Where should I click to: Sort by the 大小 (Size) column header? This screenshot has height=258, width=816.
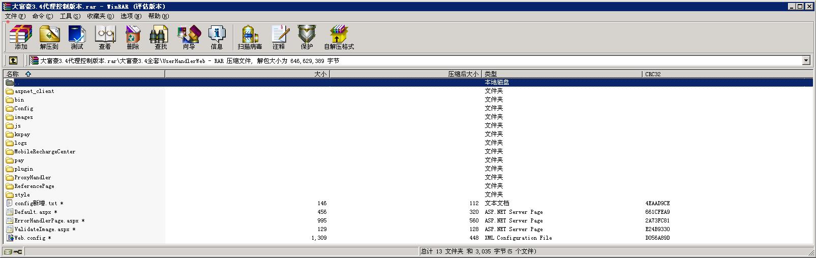[x=247, y=74]
